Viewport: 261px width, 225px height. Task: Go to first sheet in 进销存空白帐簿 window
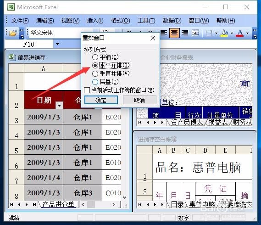coord(140,204)
